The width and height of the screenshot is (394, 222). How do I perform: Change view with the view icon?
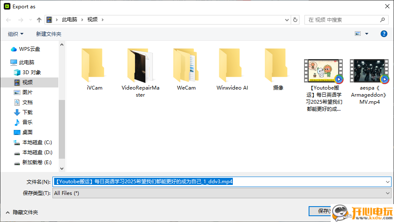tap(358, 34)
